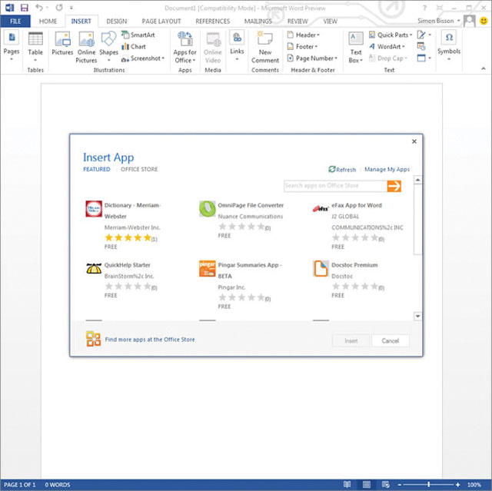Click the Undo arrow icon

coord(39,7)
